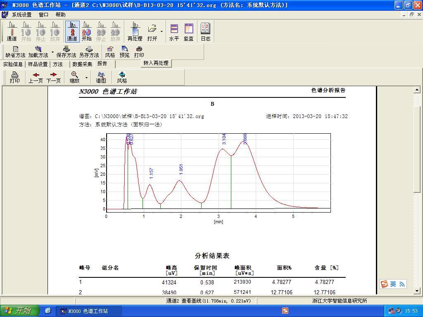
Task: Open report style (风格) icon
Action: pyautogui.click(x=122, y=77)
